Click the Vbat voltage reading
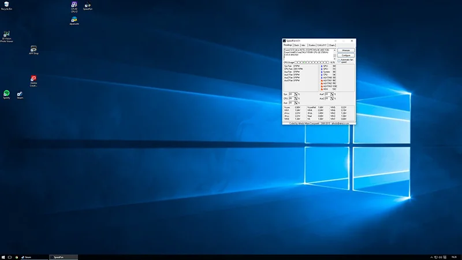462x260 pixels. pyautogui.click(x=315, y=116)
